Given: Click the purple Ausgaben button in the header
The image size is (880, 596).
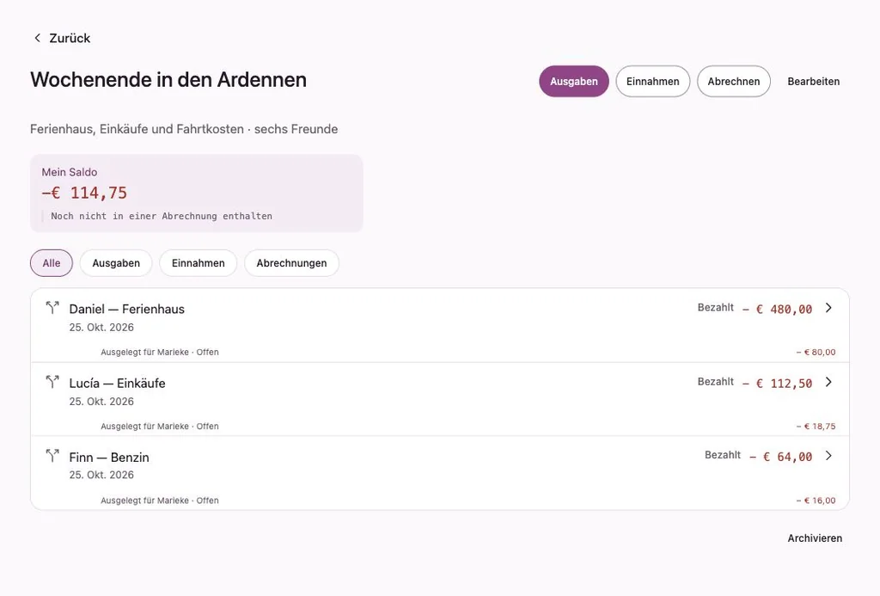Looking at the screenshot, I should pyautogui.click(x=573, y=82).
